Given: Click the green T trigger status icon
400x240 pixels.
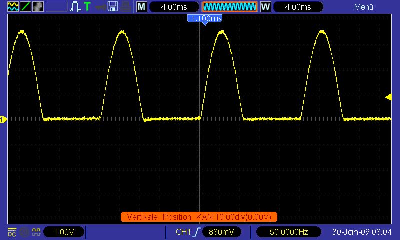Looking at the screenshot, I should pyautogui.click(x=87, y=6).
